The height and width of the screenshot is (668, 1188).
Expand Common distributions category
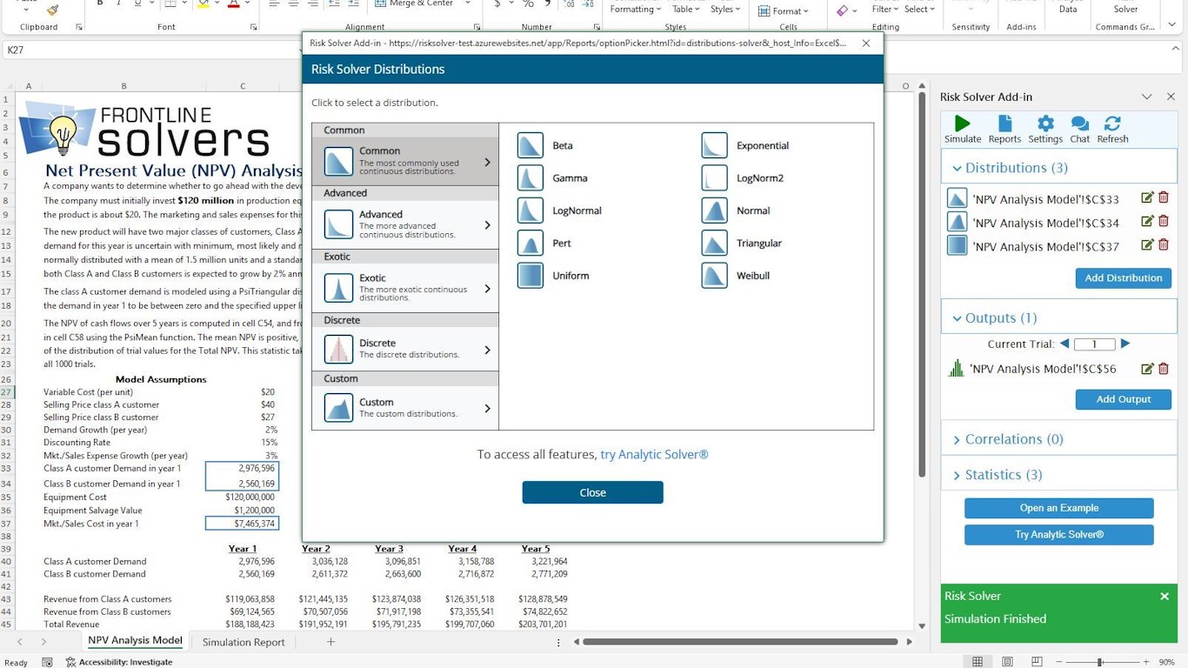pyautogui.click(x=405, y=161)
